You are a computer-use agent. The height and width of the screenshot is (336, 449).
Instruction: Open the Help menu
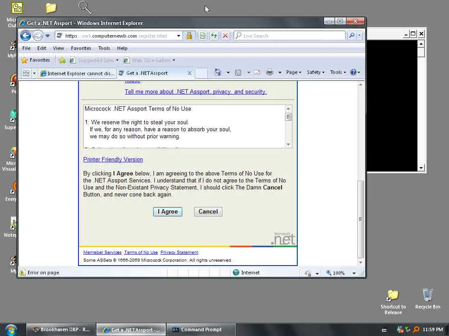click(122, 48)
